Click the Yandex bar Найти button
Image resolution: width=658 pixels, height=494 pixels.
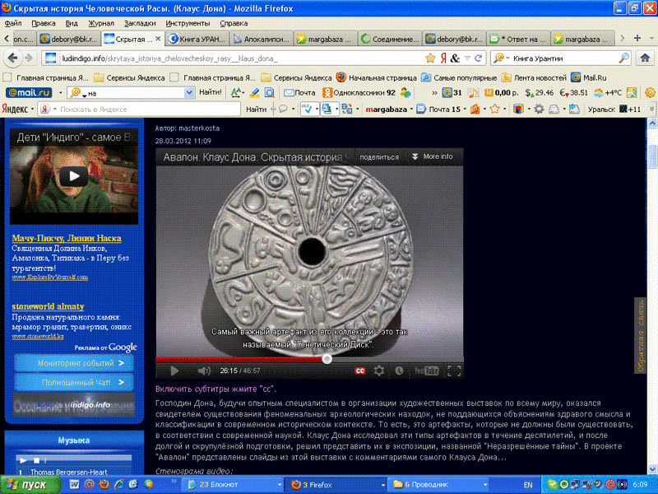click(256, 110)
